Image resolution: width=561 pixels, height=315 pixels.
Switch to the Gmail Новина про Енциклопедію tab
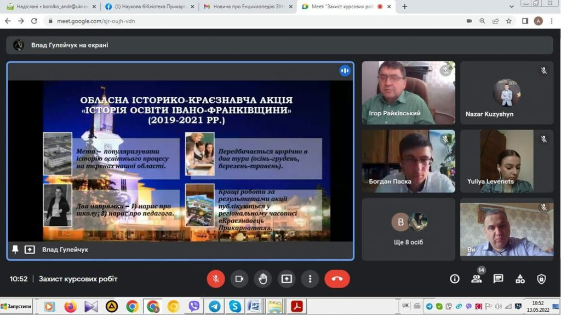(x=247, y=7)
